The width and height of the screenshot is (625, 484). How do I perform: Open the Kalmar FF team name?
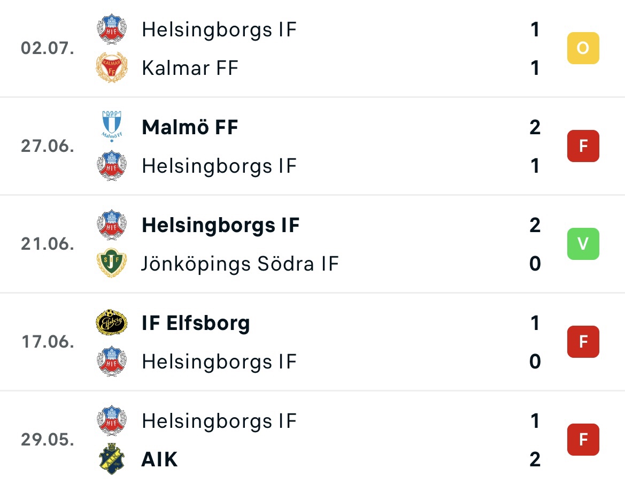pyautogui.click(x=190, y=68)
